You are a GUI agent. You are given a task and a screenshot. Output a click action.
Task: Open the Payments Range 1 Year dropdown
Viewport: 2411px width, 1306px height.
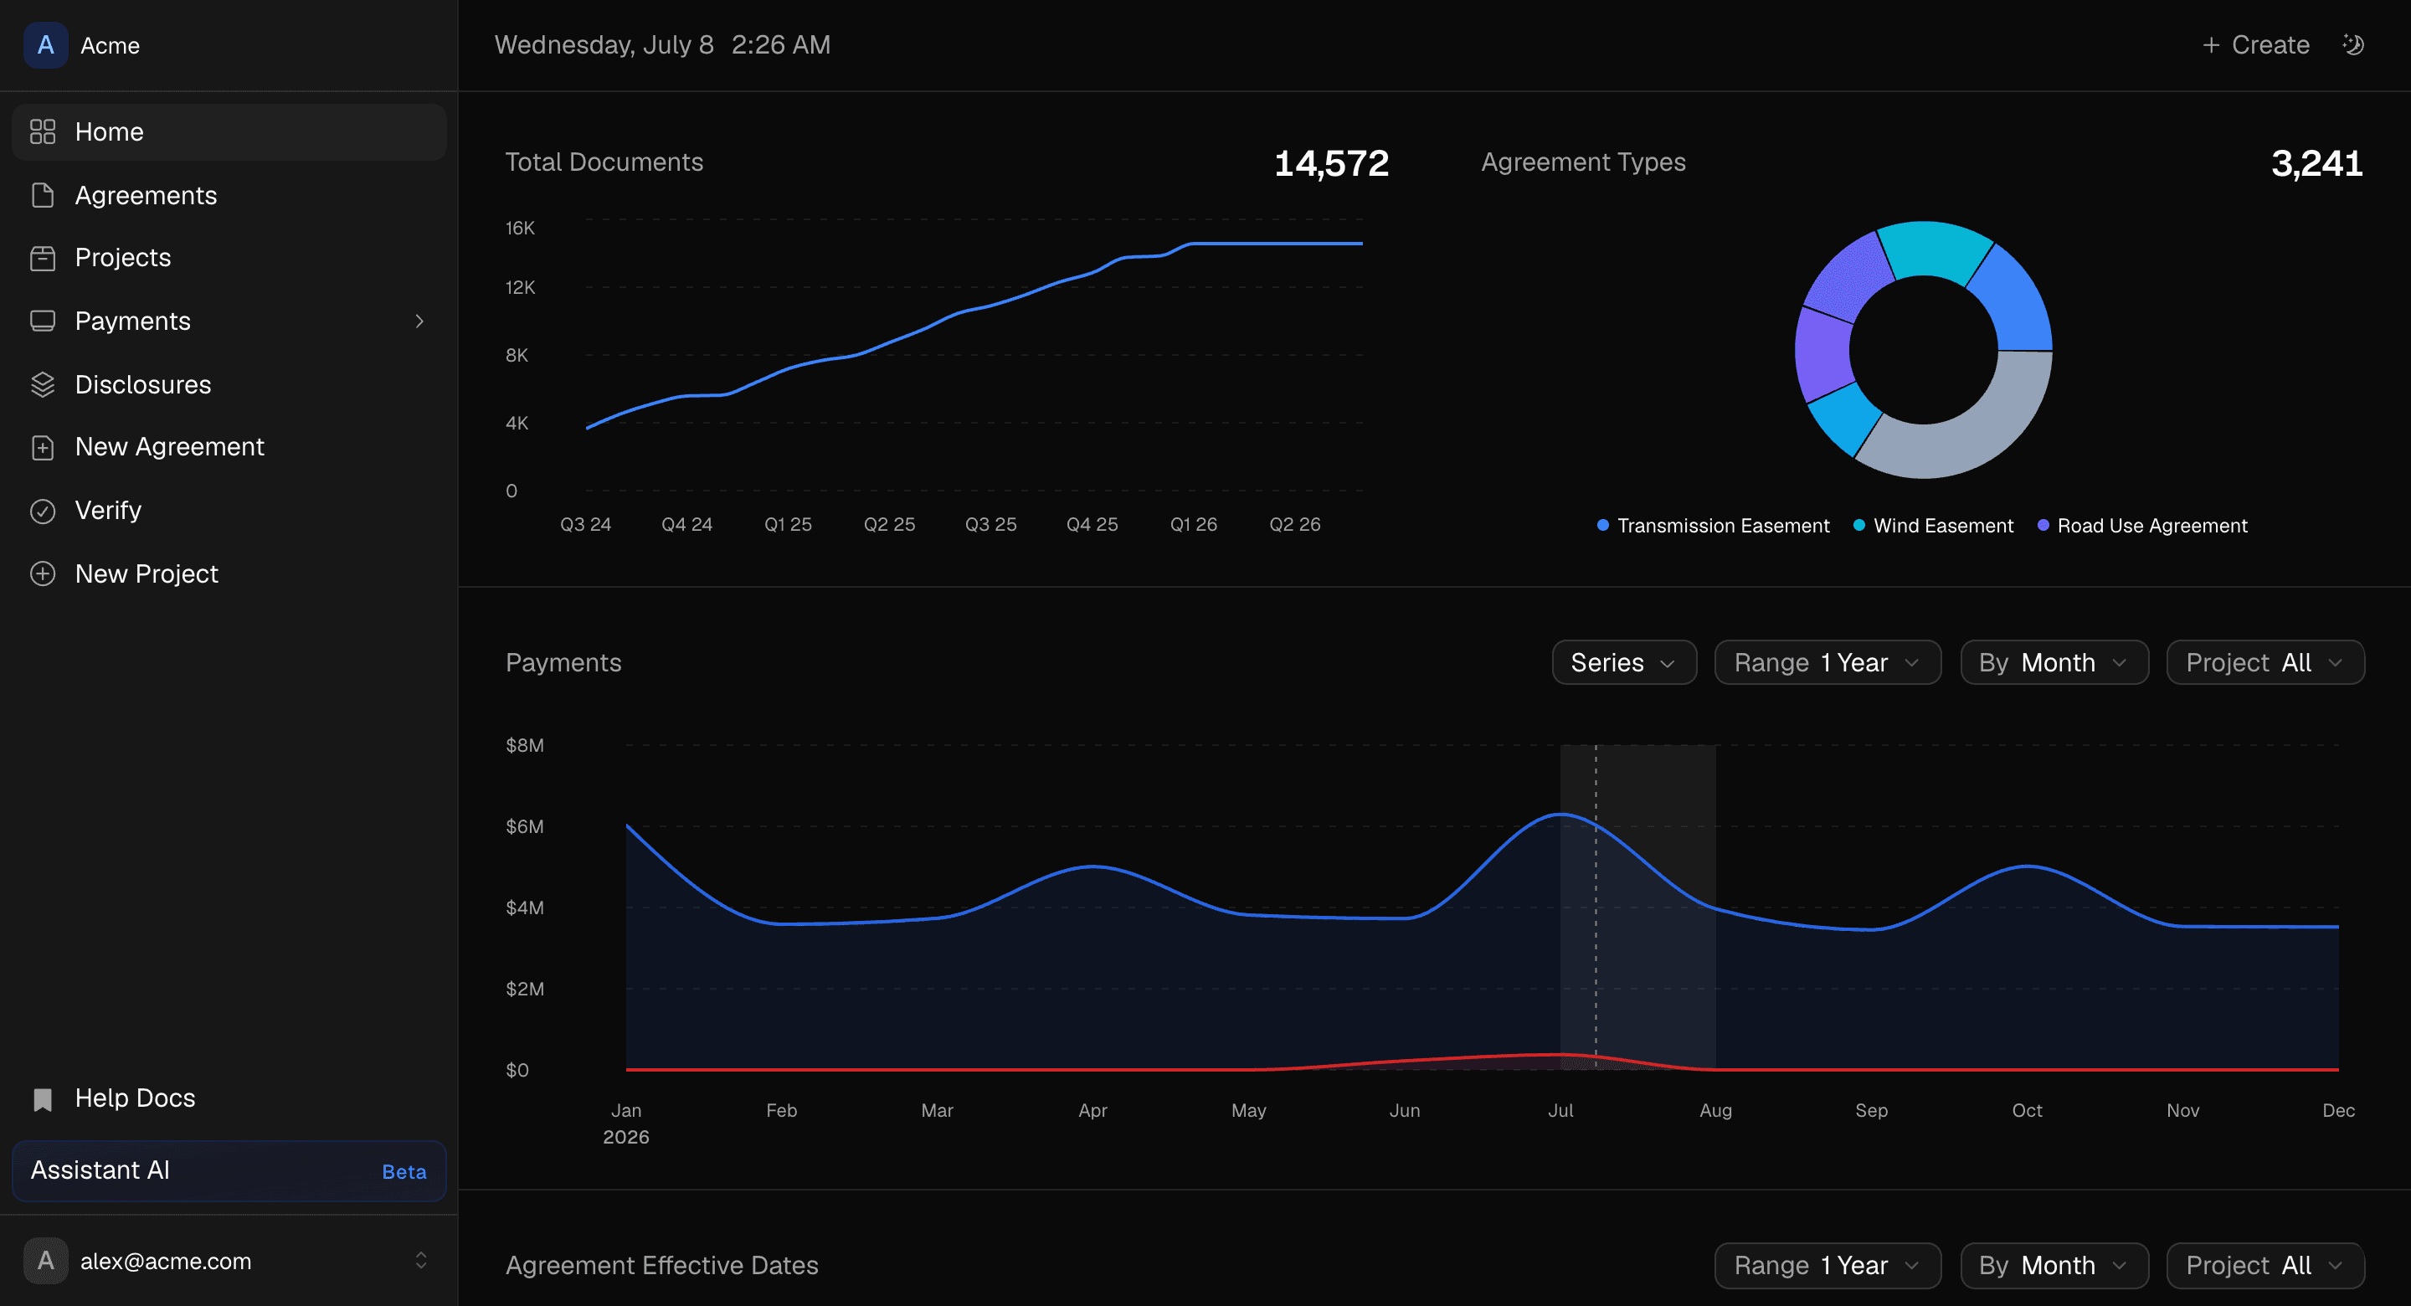click(1827, 663)
